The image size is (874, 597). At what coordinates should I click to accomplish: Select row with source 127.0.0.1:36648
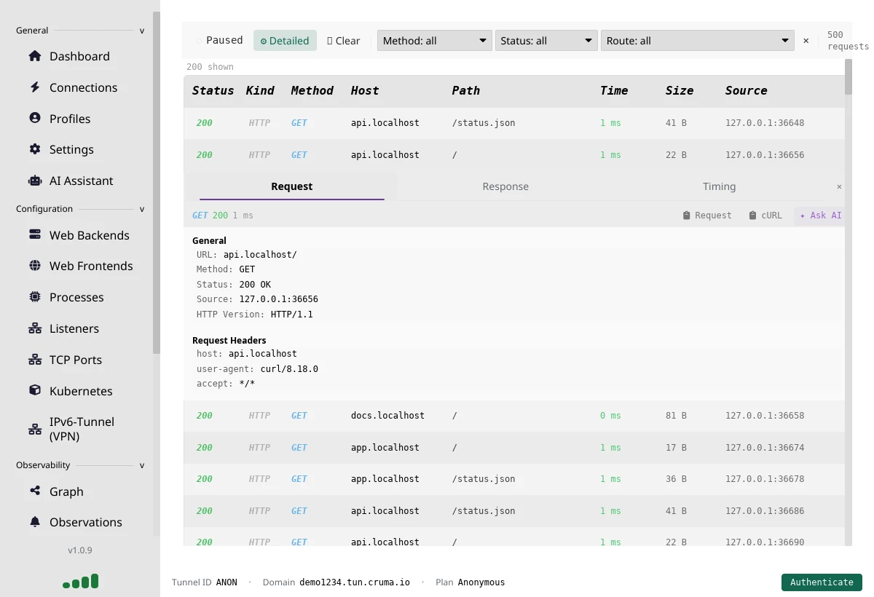514,123
